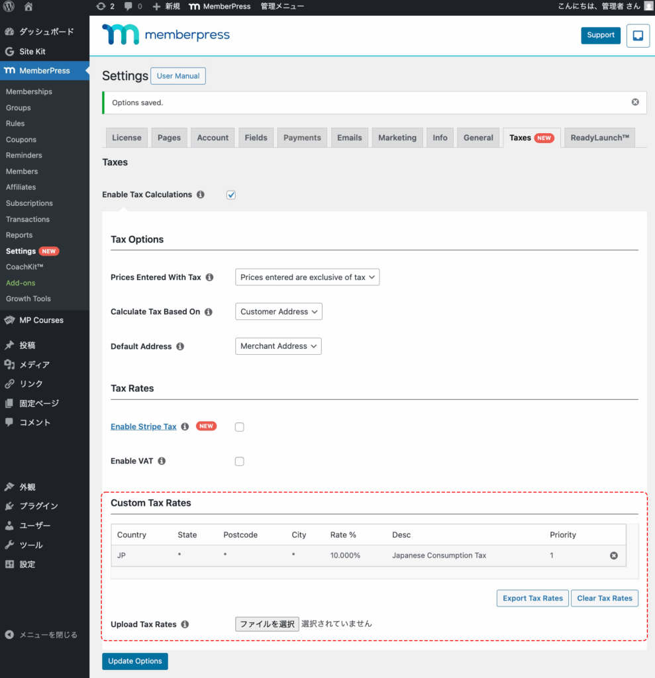Viewport: 655px width, 678px height.
Task: Open the MemberPress admin bar menu
Action: (220, 6)
